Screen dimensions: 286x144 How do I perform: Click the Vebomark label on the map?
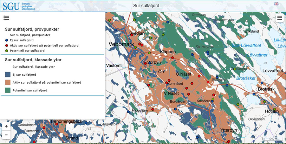122,44
